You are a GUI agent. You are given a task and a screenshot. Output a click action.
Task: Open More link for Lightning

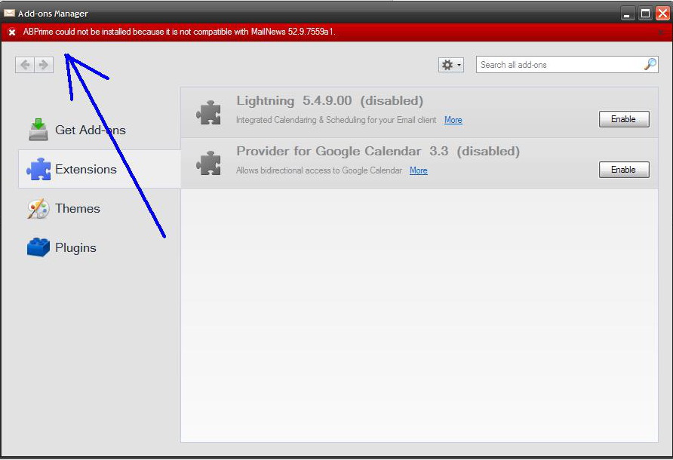click(x=453, y=120)
